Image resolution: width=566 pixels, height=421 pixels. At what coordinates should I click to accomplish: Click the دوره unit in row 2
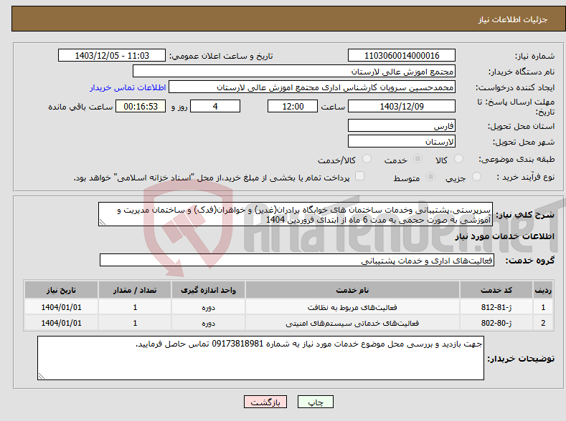pos(208,324)
